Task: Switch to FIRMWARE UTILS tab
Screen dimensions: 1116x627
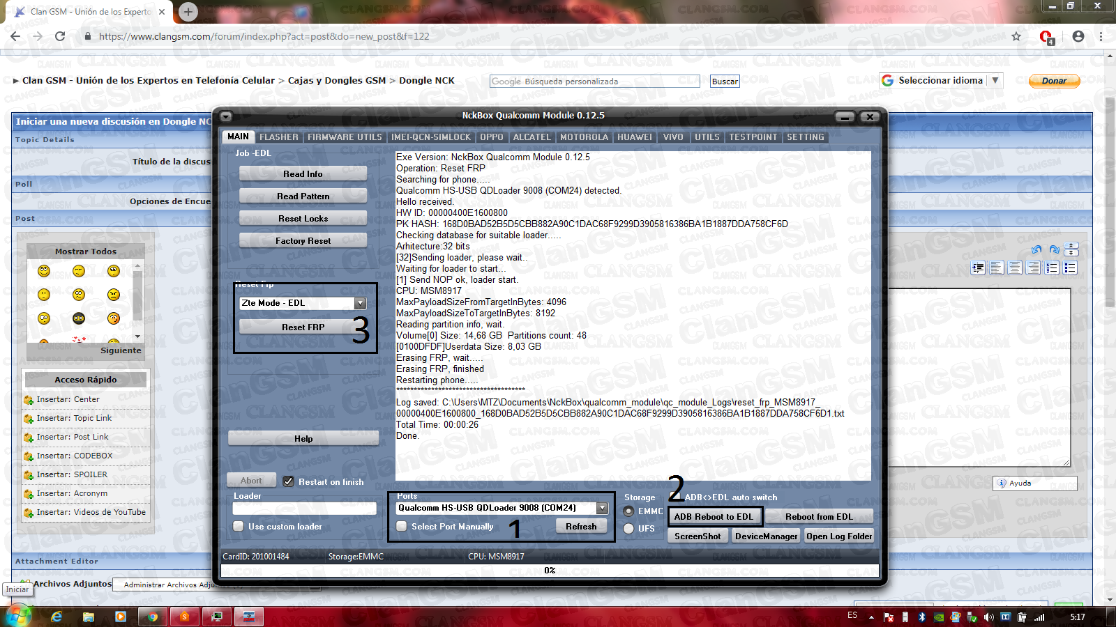Action: [x=345, y=137]
